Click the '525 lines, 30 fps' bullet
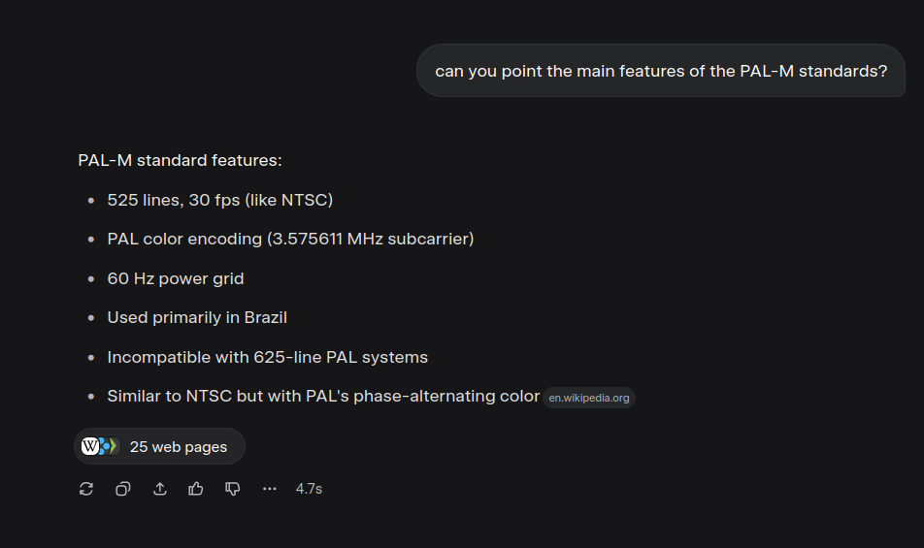The image size is (924, 548). point(219,200)
